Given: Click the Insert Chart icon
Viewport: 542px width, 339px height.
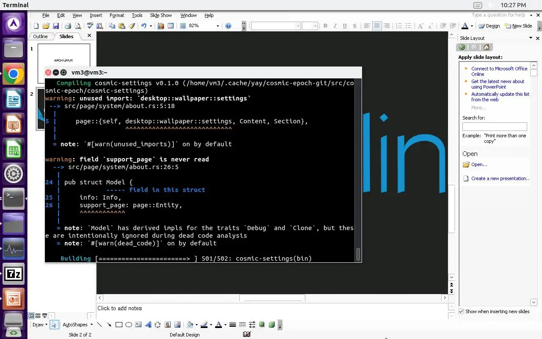Looking at the screenshot, I should click(160, 26).
